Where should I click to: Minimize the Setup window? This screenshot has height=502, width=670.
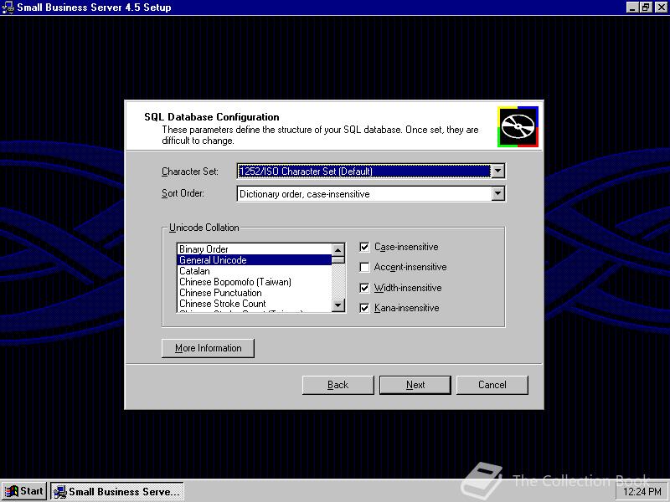633,8
